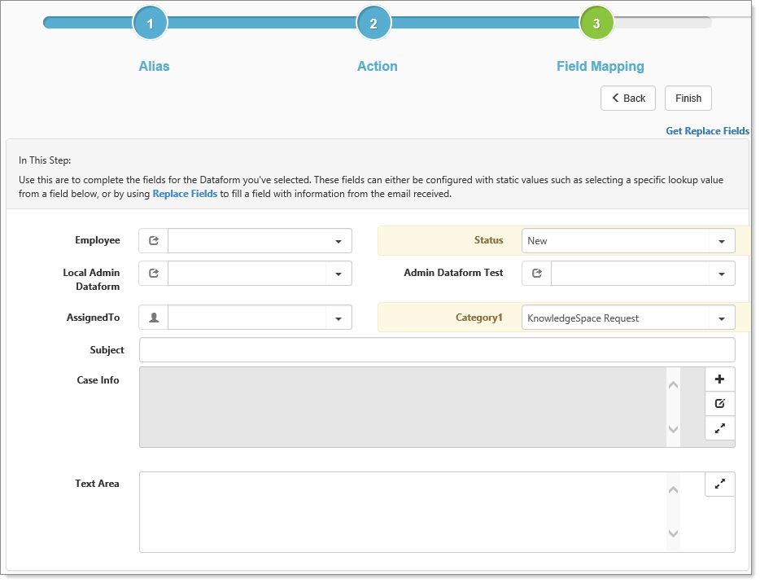Open the Category1 dropdown list
Viewport: 760px width, 583px height.
(x=722, y=318)
